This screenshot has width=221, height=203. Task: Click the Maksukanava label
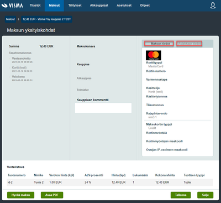tap(86, 46)
